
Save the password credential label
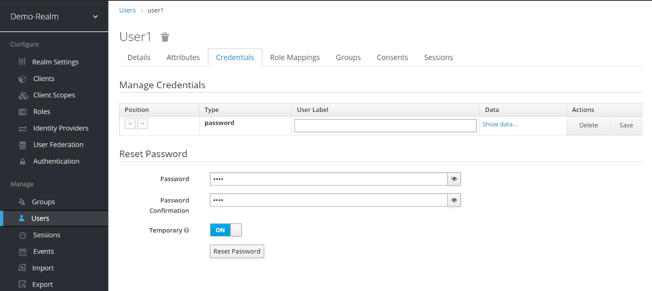click(x=626, y=125)
